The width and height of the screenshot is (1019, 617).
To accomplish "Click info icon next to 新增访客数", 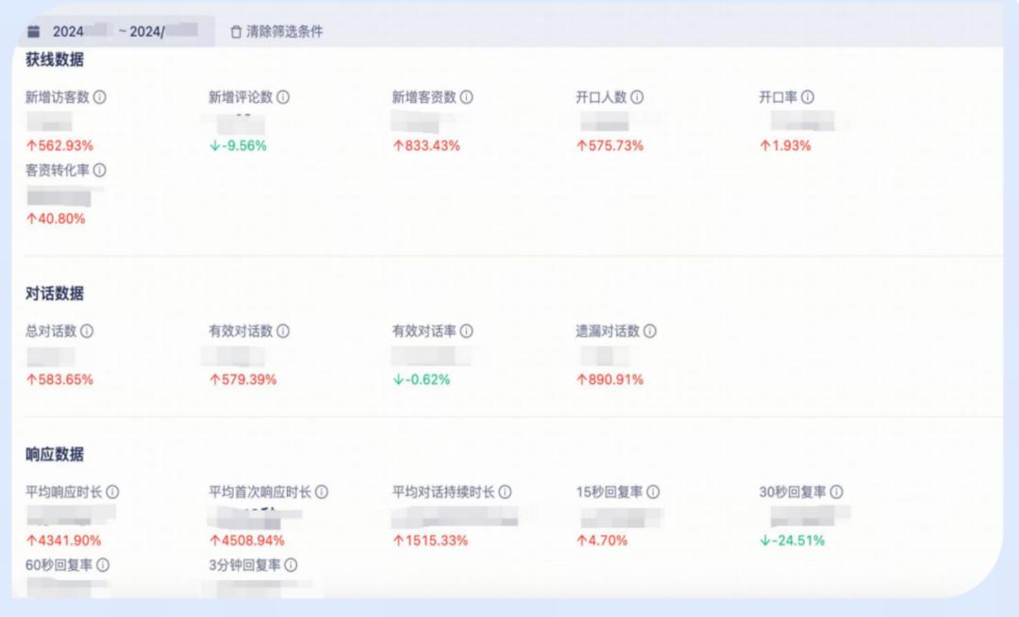I will 99,97.
